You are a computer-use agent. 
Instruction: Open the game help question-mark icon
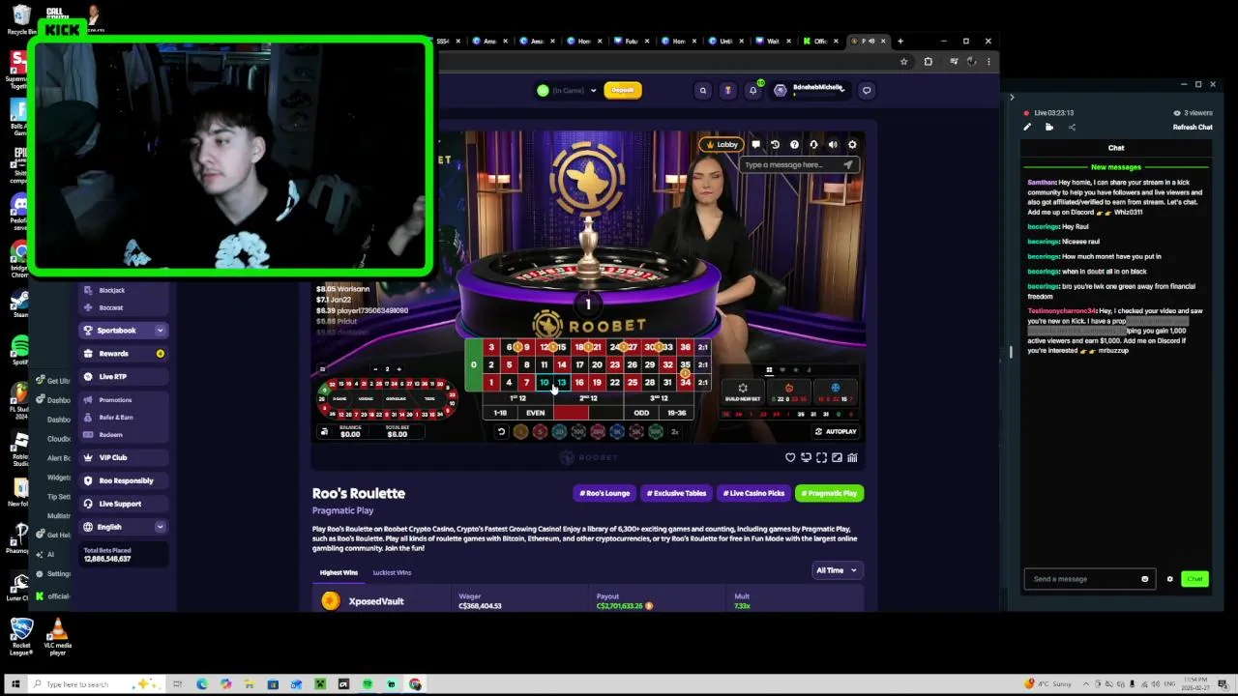tap(794, 144)
